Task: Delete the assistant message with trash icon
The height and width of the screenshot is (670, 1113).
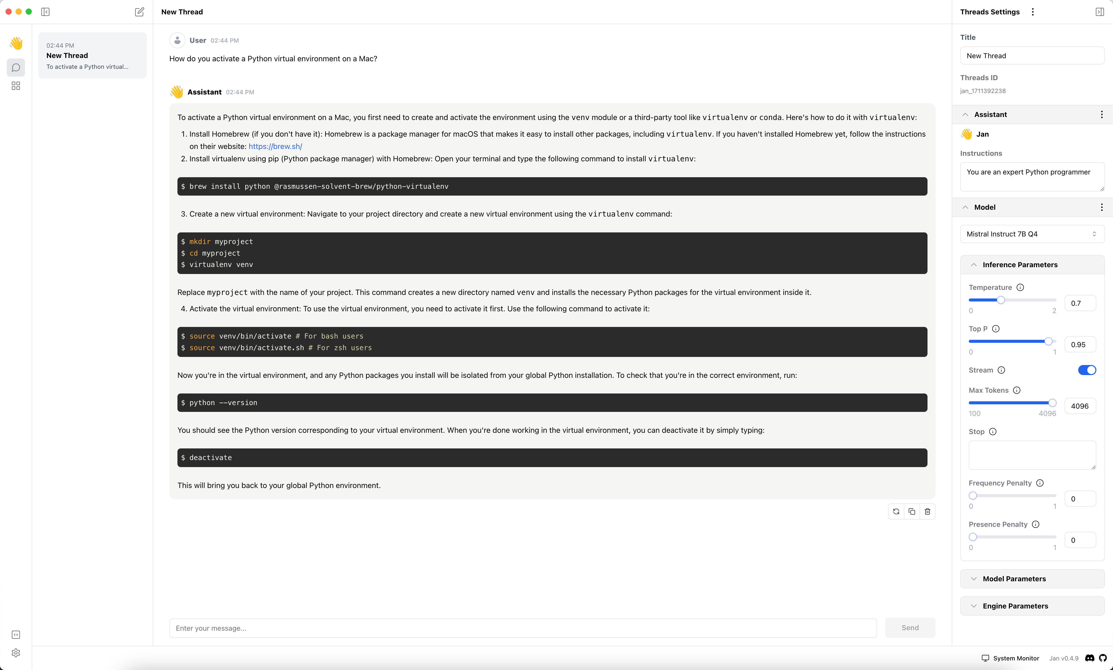Action: tap(927, 511)
